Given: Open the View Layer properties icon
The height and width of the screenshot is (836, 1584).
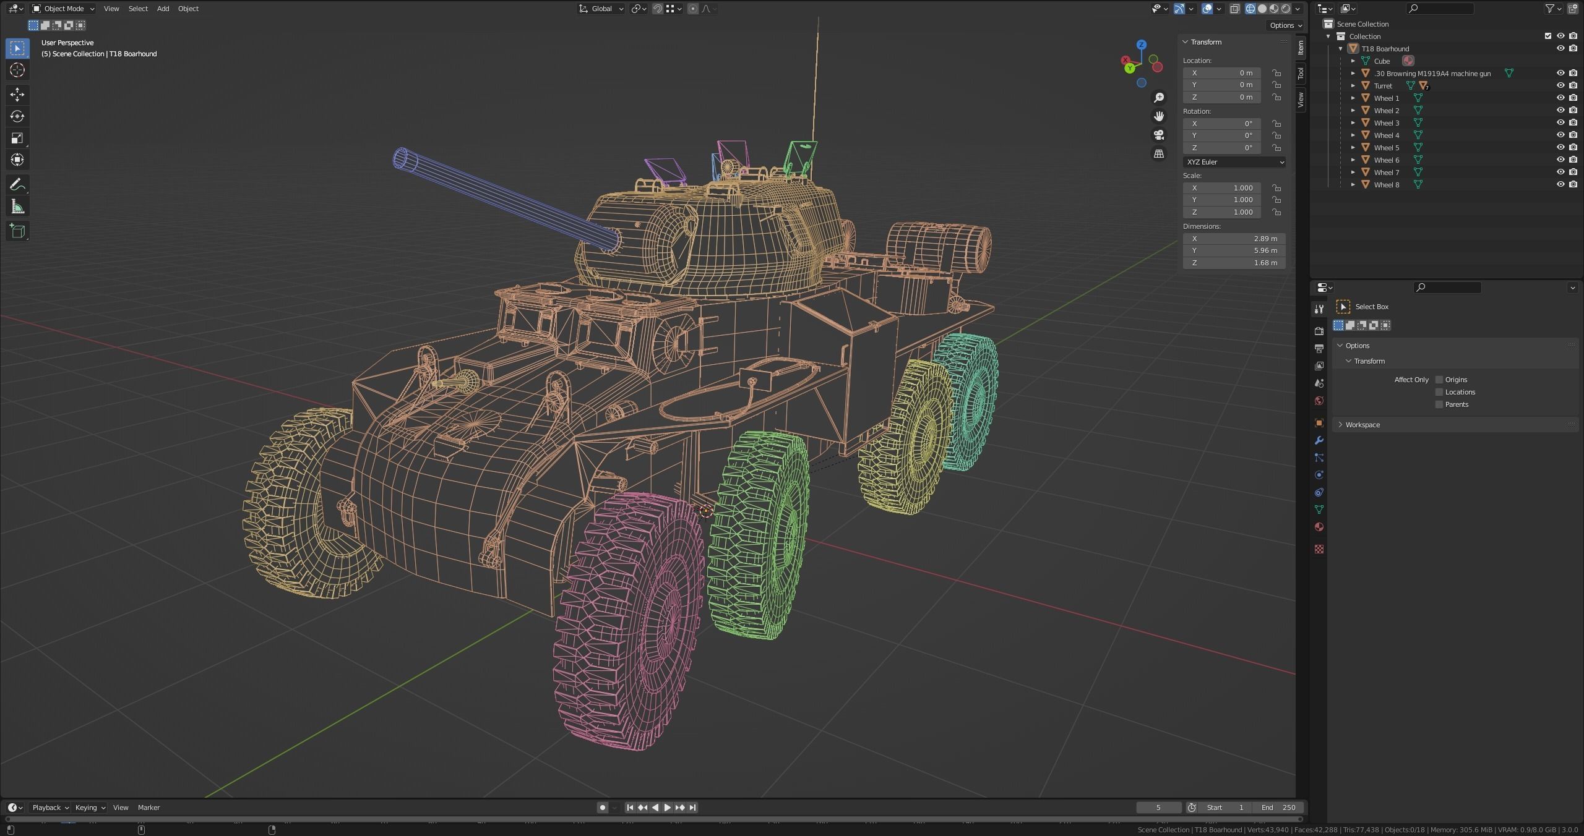Looking at the screenshot, I should 1319,366.
